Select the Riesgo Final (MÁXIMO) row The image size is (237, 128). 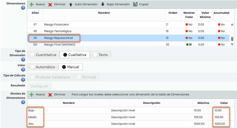point(60,45)
